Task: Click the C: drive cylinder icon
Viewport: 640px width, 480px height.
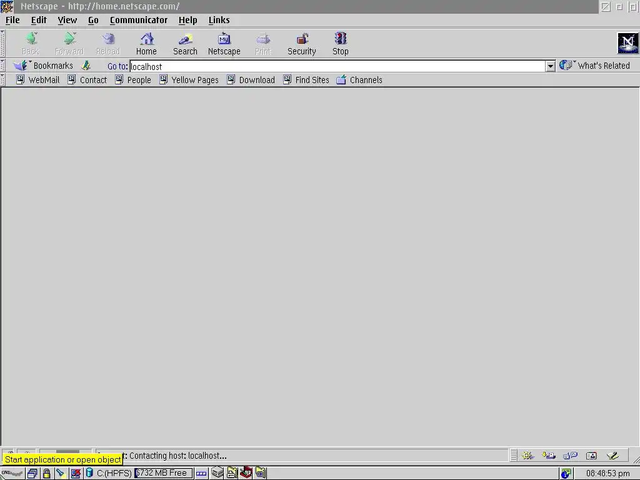Action: point(89,473)
